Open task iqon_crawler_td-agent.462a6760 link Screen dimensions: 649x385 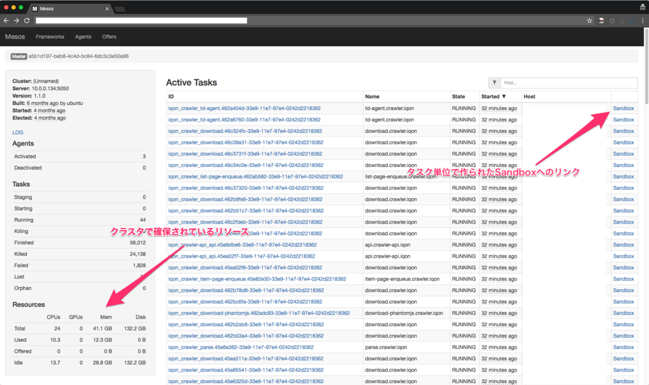244,120
